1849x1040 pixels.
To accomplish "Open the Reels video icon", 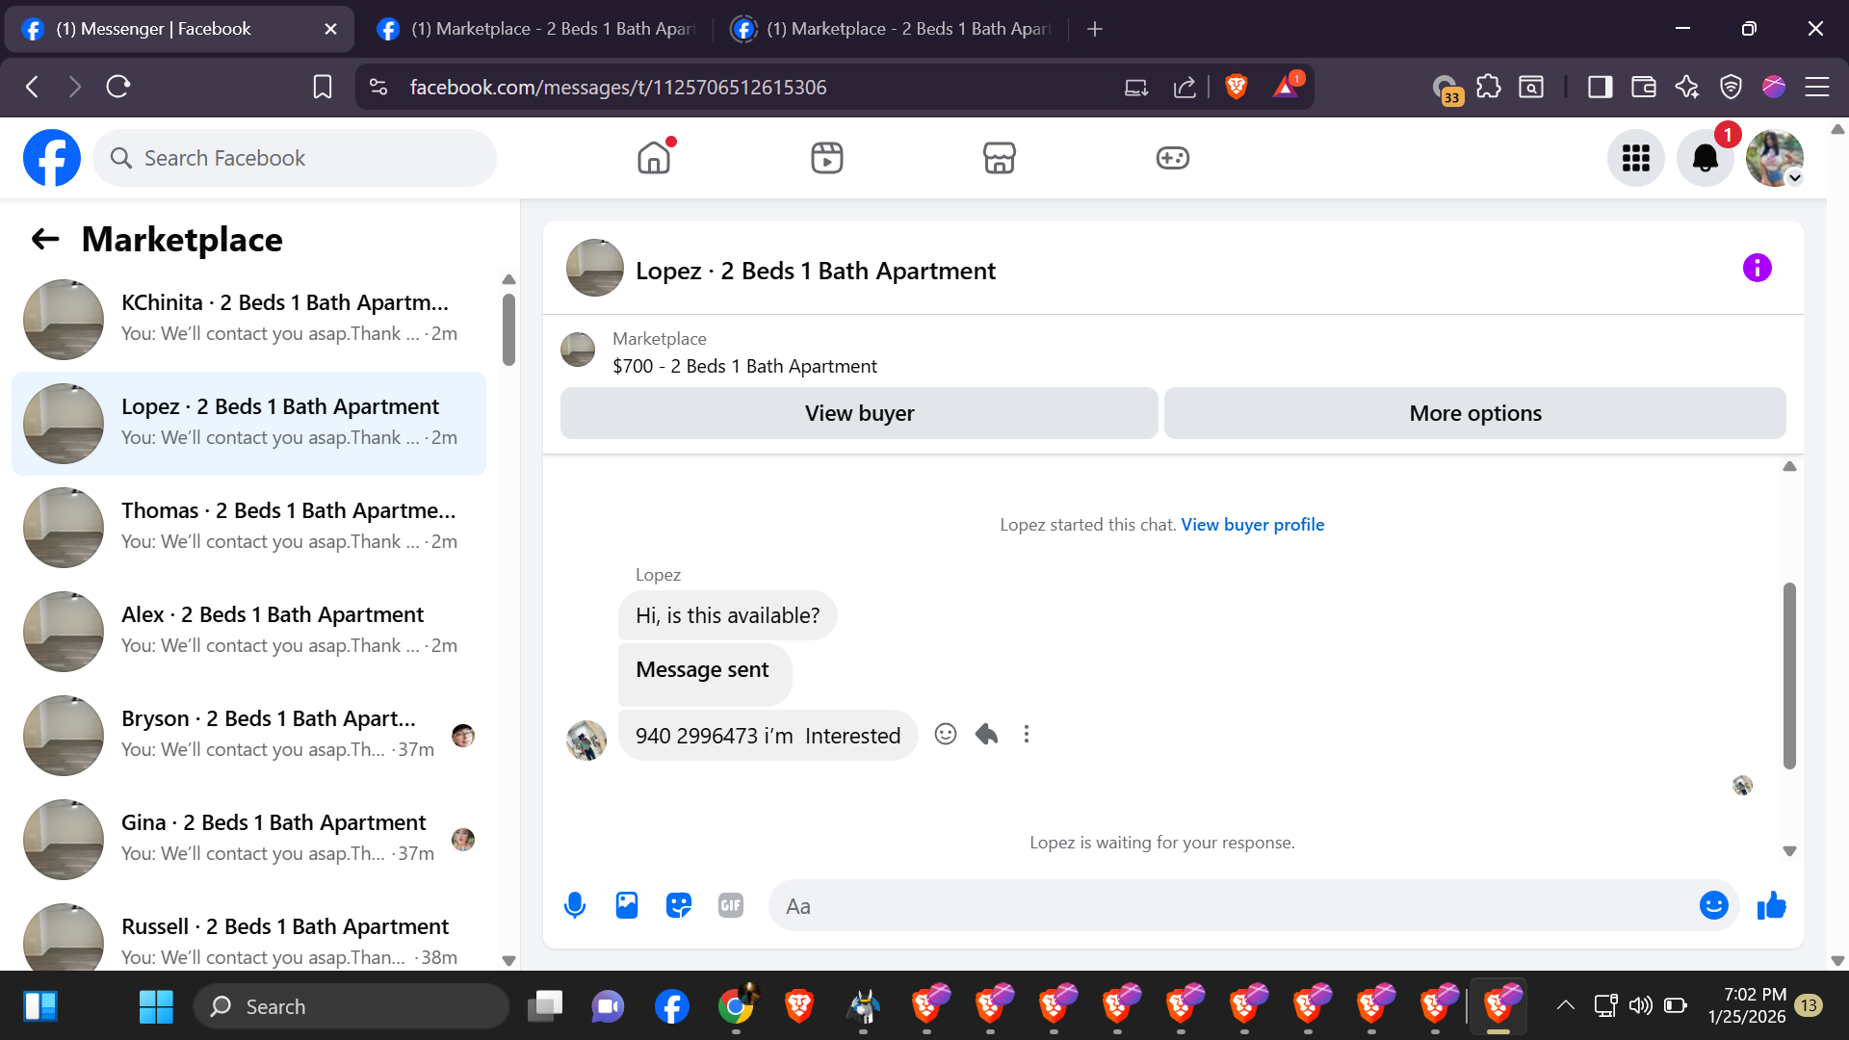I will pyautogui.click(x=827, y=158).
